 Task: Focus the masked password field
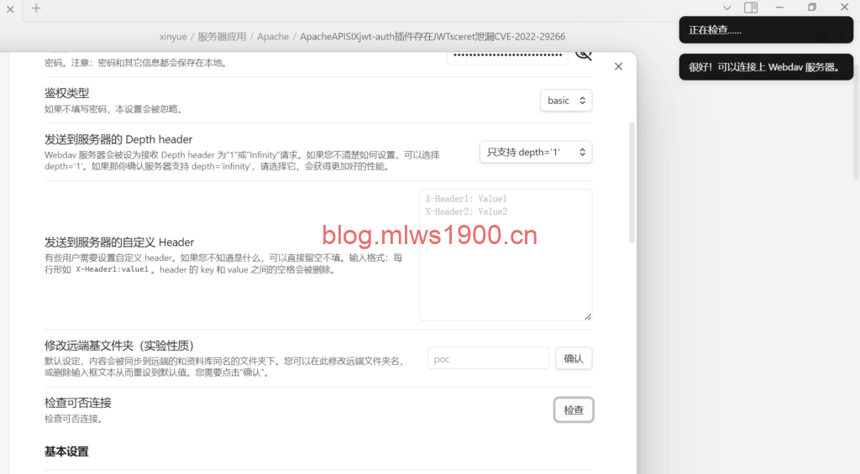pos(505,55)
